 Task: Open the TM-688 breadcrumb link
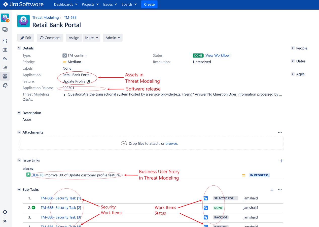(70, 17)
